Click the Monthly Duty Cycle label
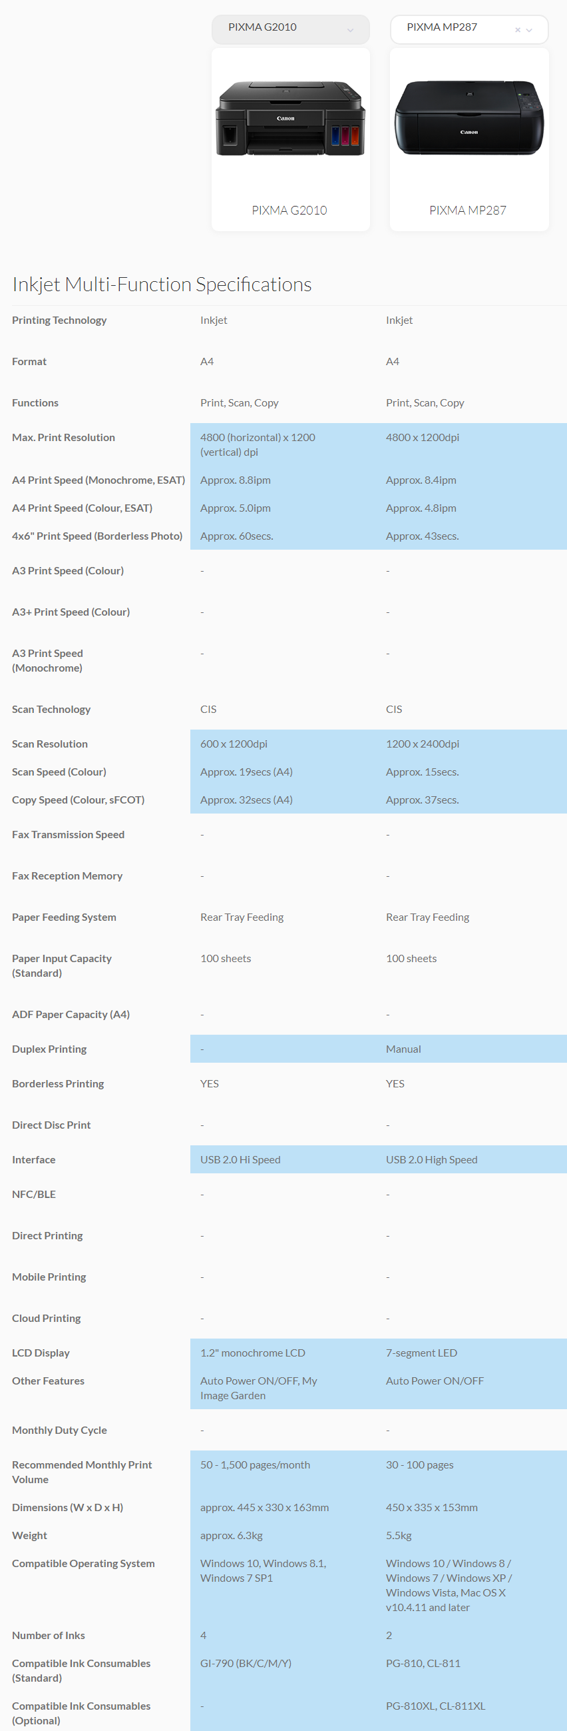 [59, 1431]
